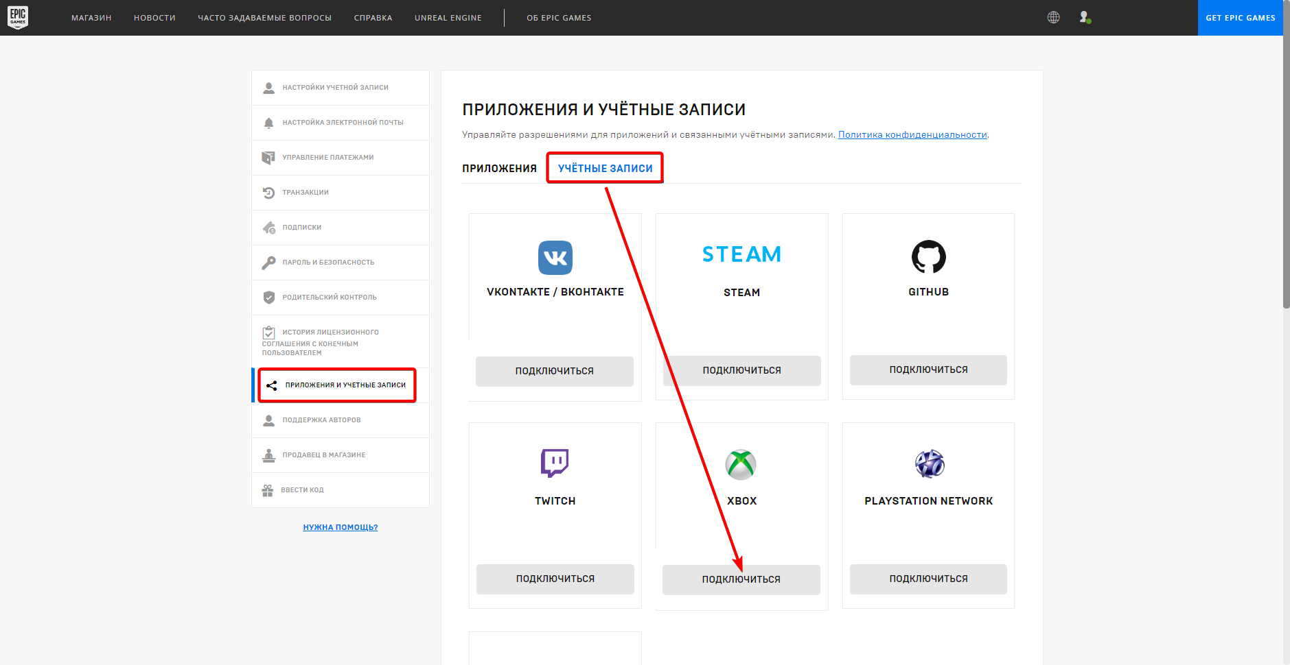
Task: Click the Steam logo
Action: coord(741,254)
